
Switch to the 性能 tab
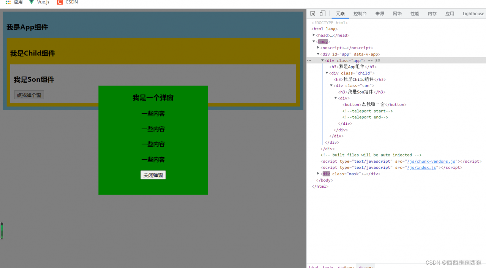(x=415, y=14)
